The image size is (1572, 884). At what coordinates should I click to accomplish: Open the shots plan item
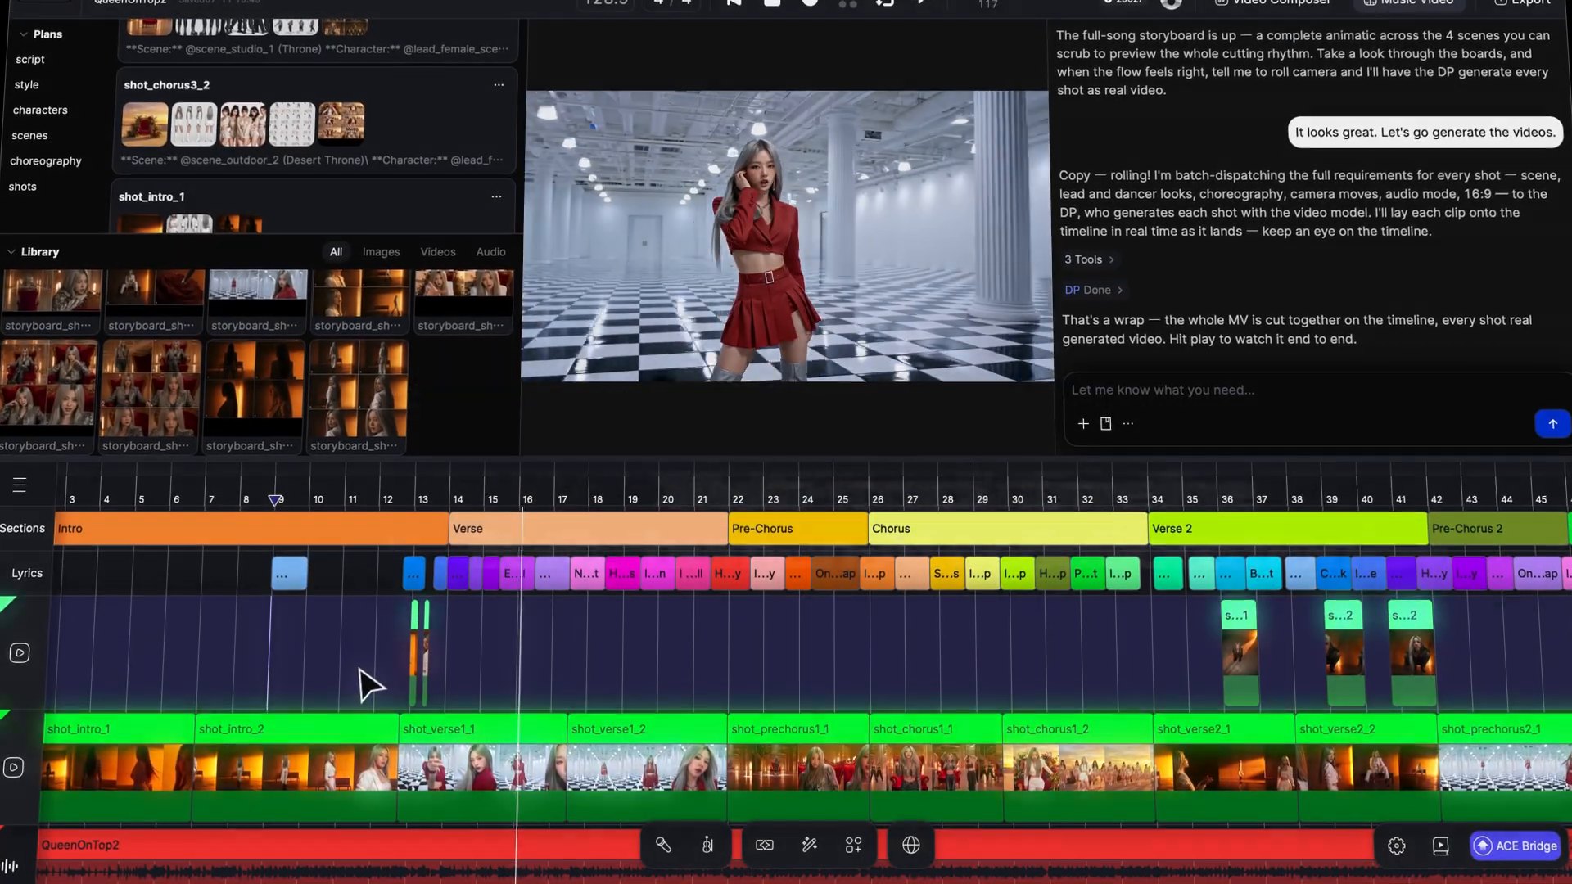(x=23, y=187)
